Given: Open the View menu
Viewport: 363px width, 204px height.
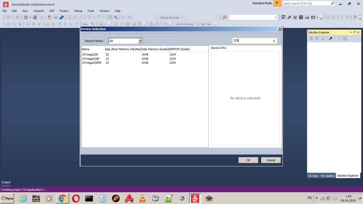Looking at the screenshot, I should 25,11.
